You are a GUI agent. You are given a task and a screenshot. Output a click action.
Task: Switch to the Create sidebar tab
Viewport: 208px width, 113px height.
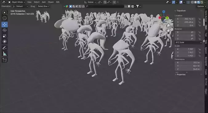pyautogui.click(x=206, y=72)
